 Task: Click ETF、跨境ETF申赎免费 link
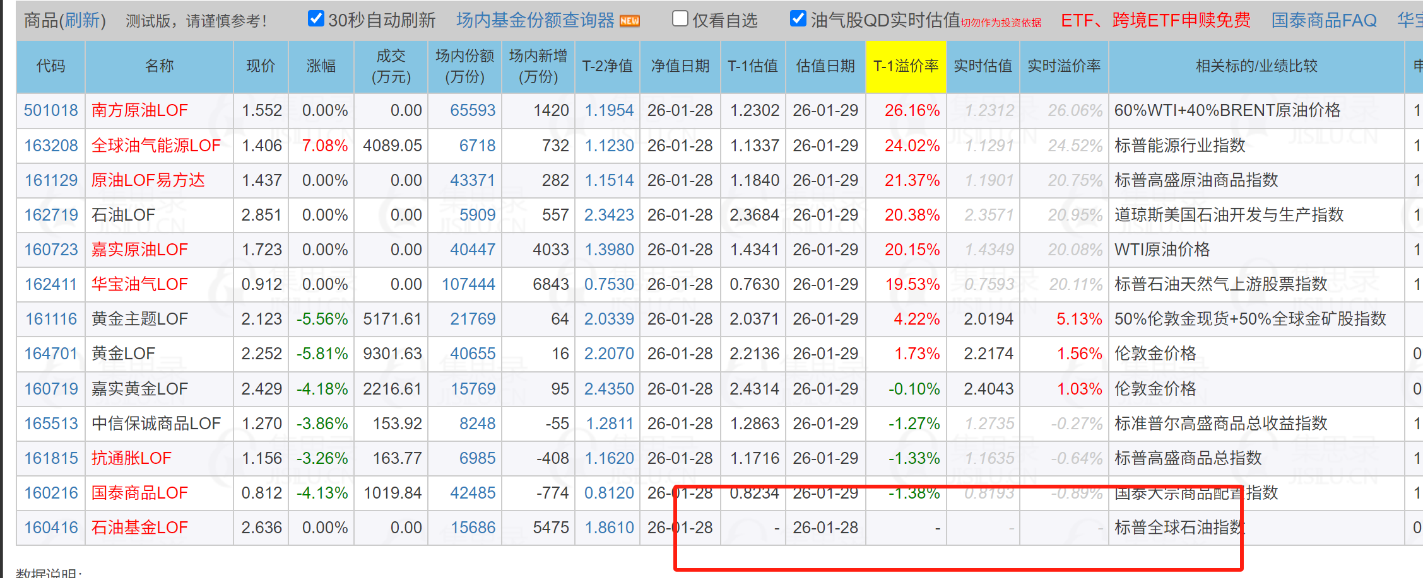(1155, 21)
